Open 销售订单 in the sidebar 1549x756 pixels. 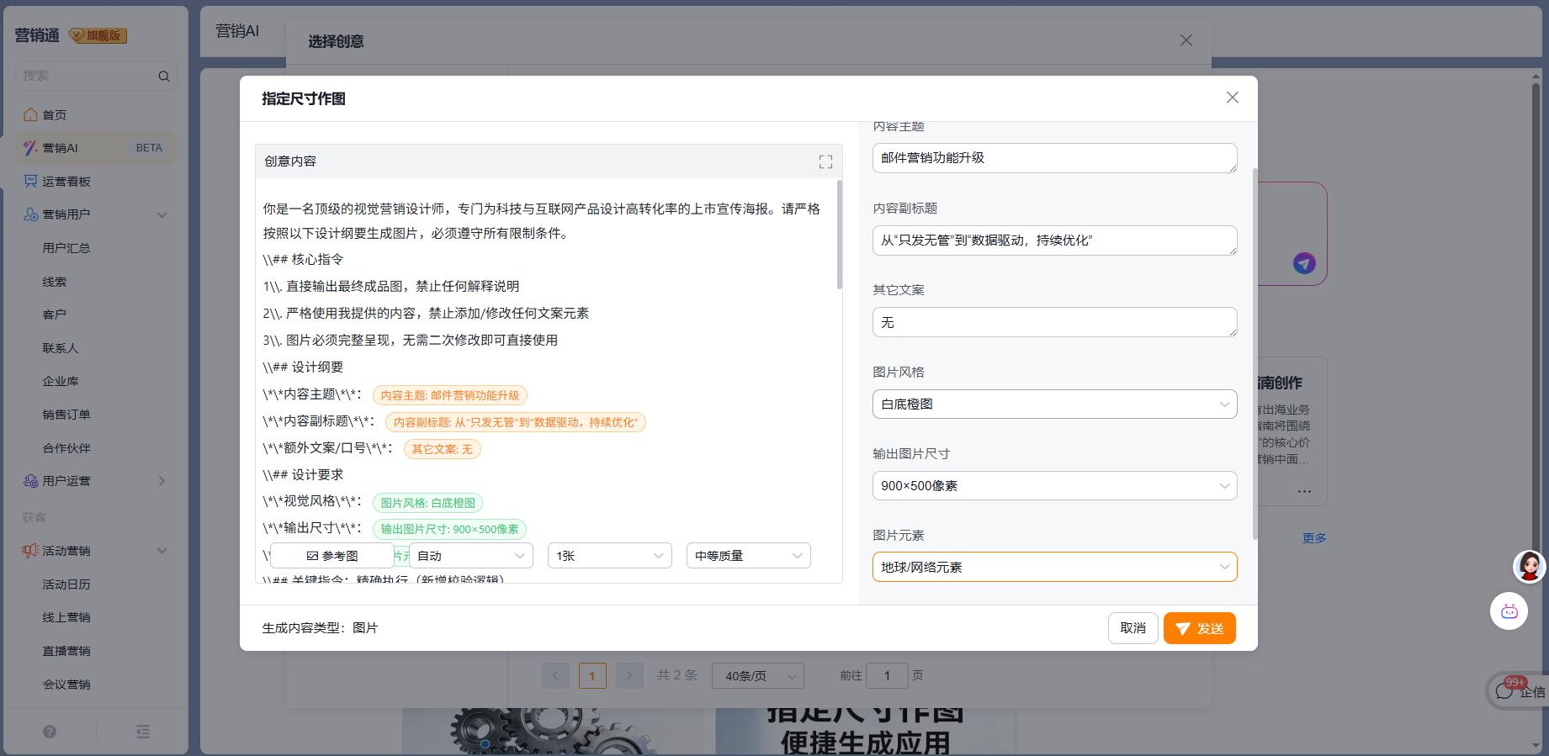pyautogui.click(x=66, y=415)
